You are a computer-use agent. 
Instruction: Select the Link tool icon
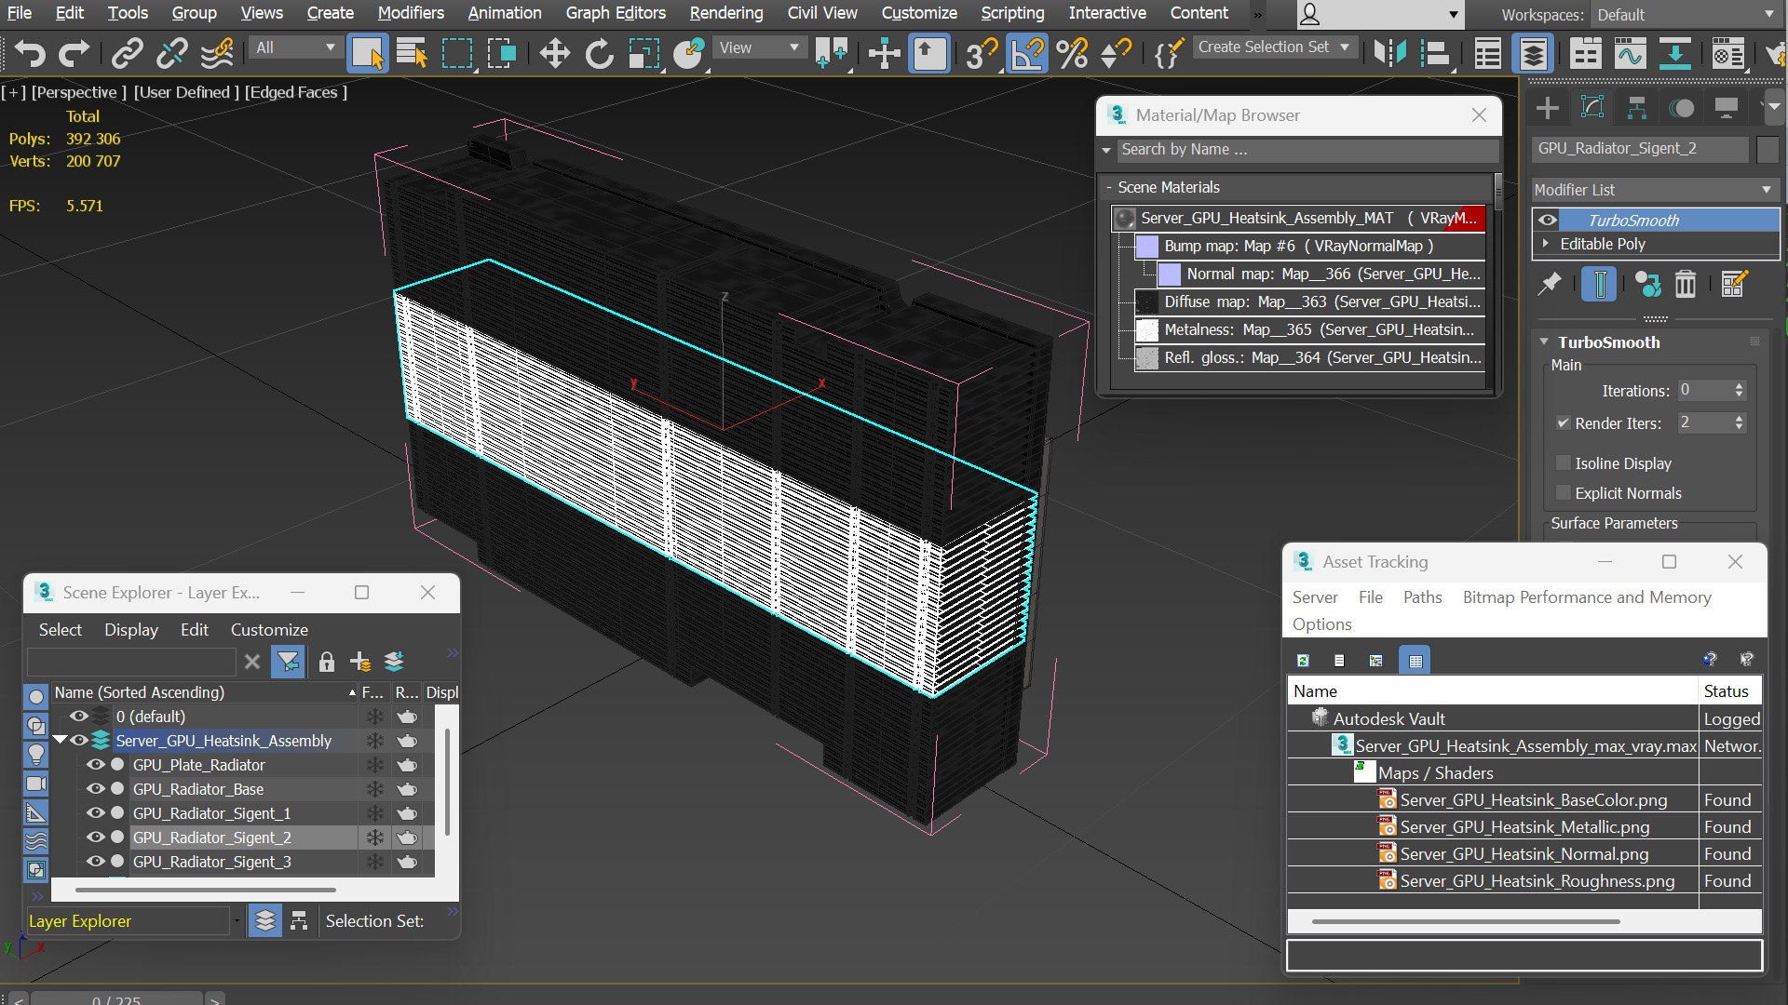pyautogui.click(x=127, y=53)
